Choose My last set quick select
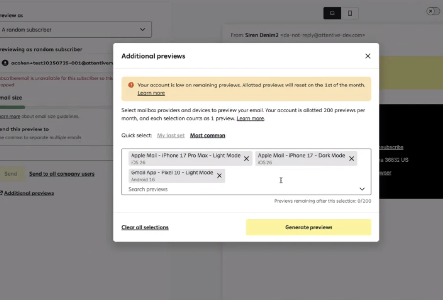The image size is (443, 300). (x=171, y=135)
